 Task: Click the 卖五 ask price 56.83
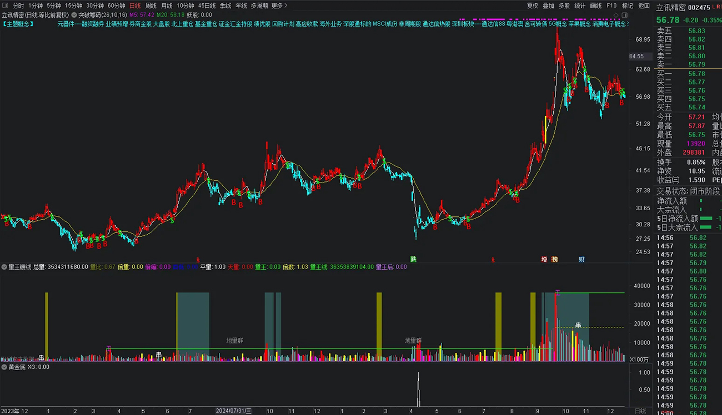click(696, 31)
